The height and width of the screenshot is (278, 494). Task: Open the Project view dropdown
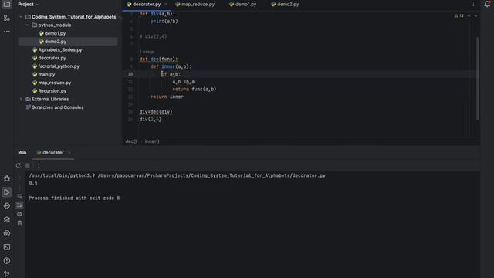click(29, 5)
